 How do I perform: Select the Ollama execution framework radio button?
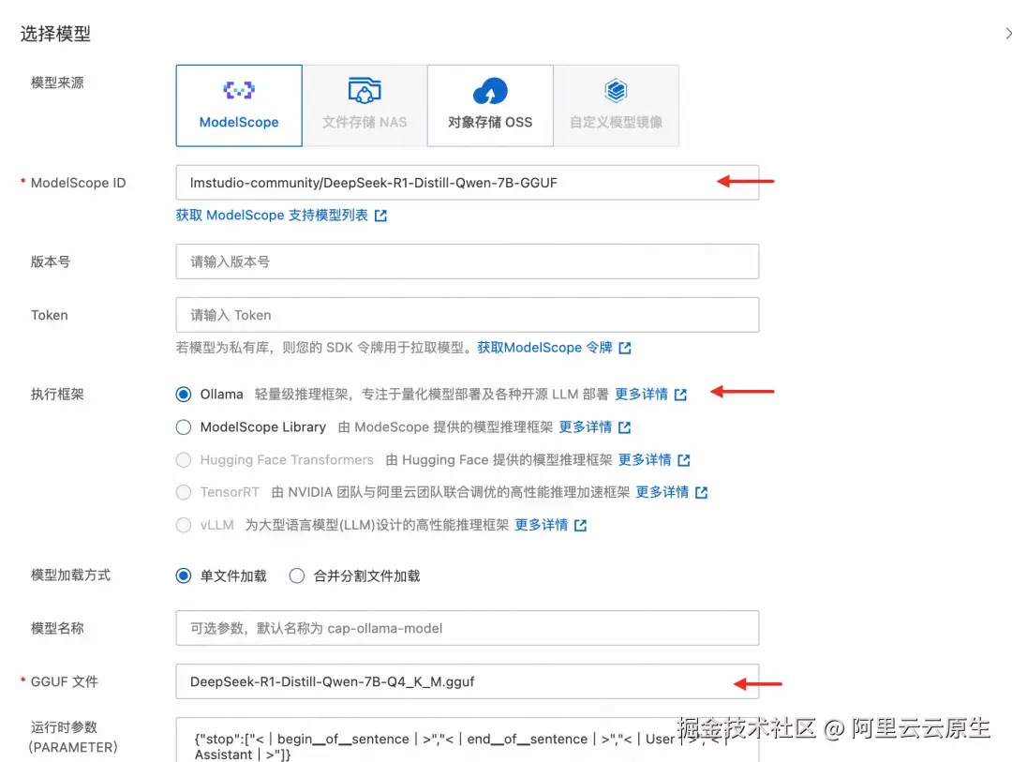click(x=184, y=395)
